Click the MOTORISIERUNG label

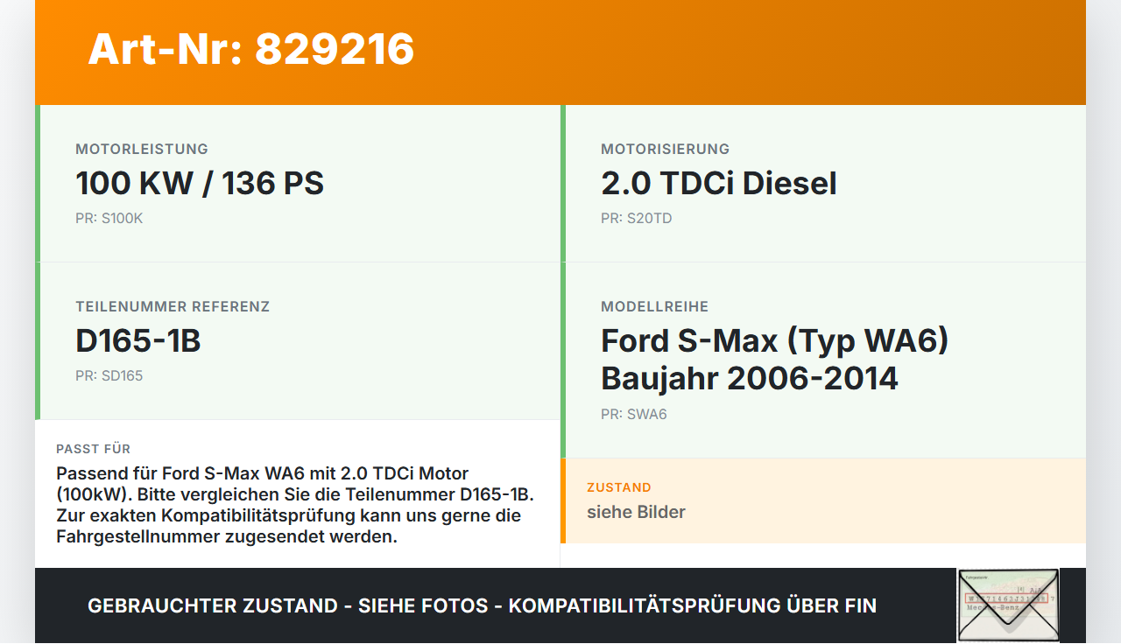[x=665, y=149]
